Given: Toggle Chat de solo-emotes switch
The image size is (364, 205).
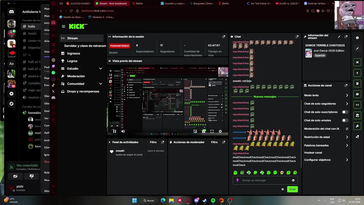Looking at the screenshot, I should (x=345, y=120).
